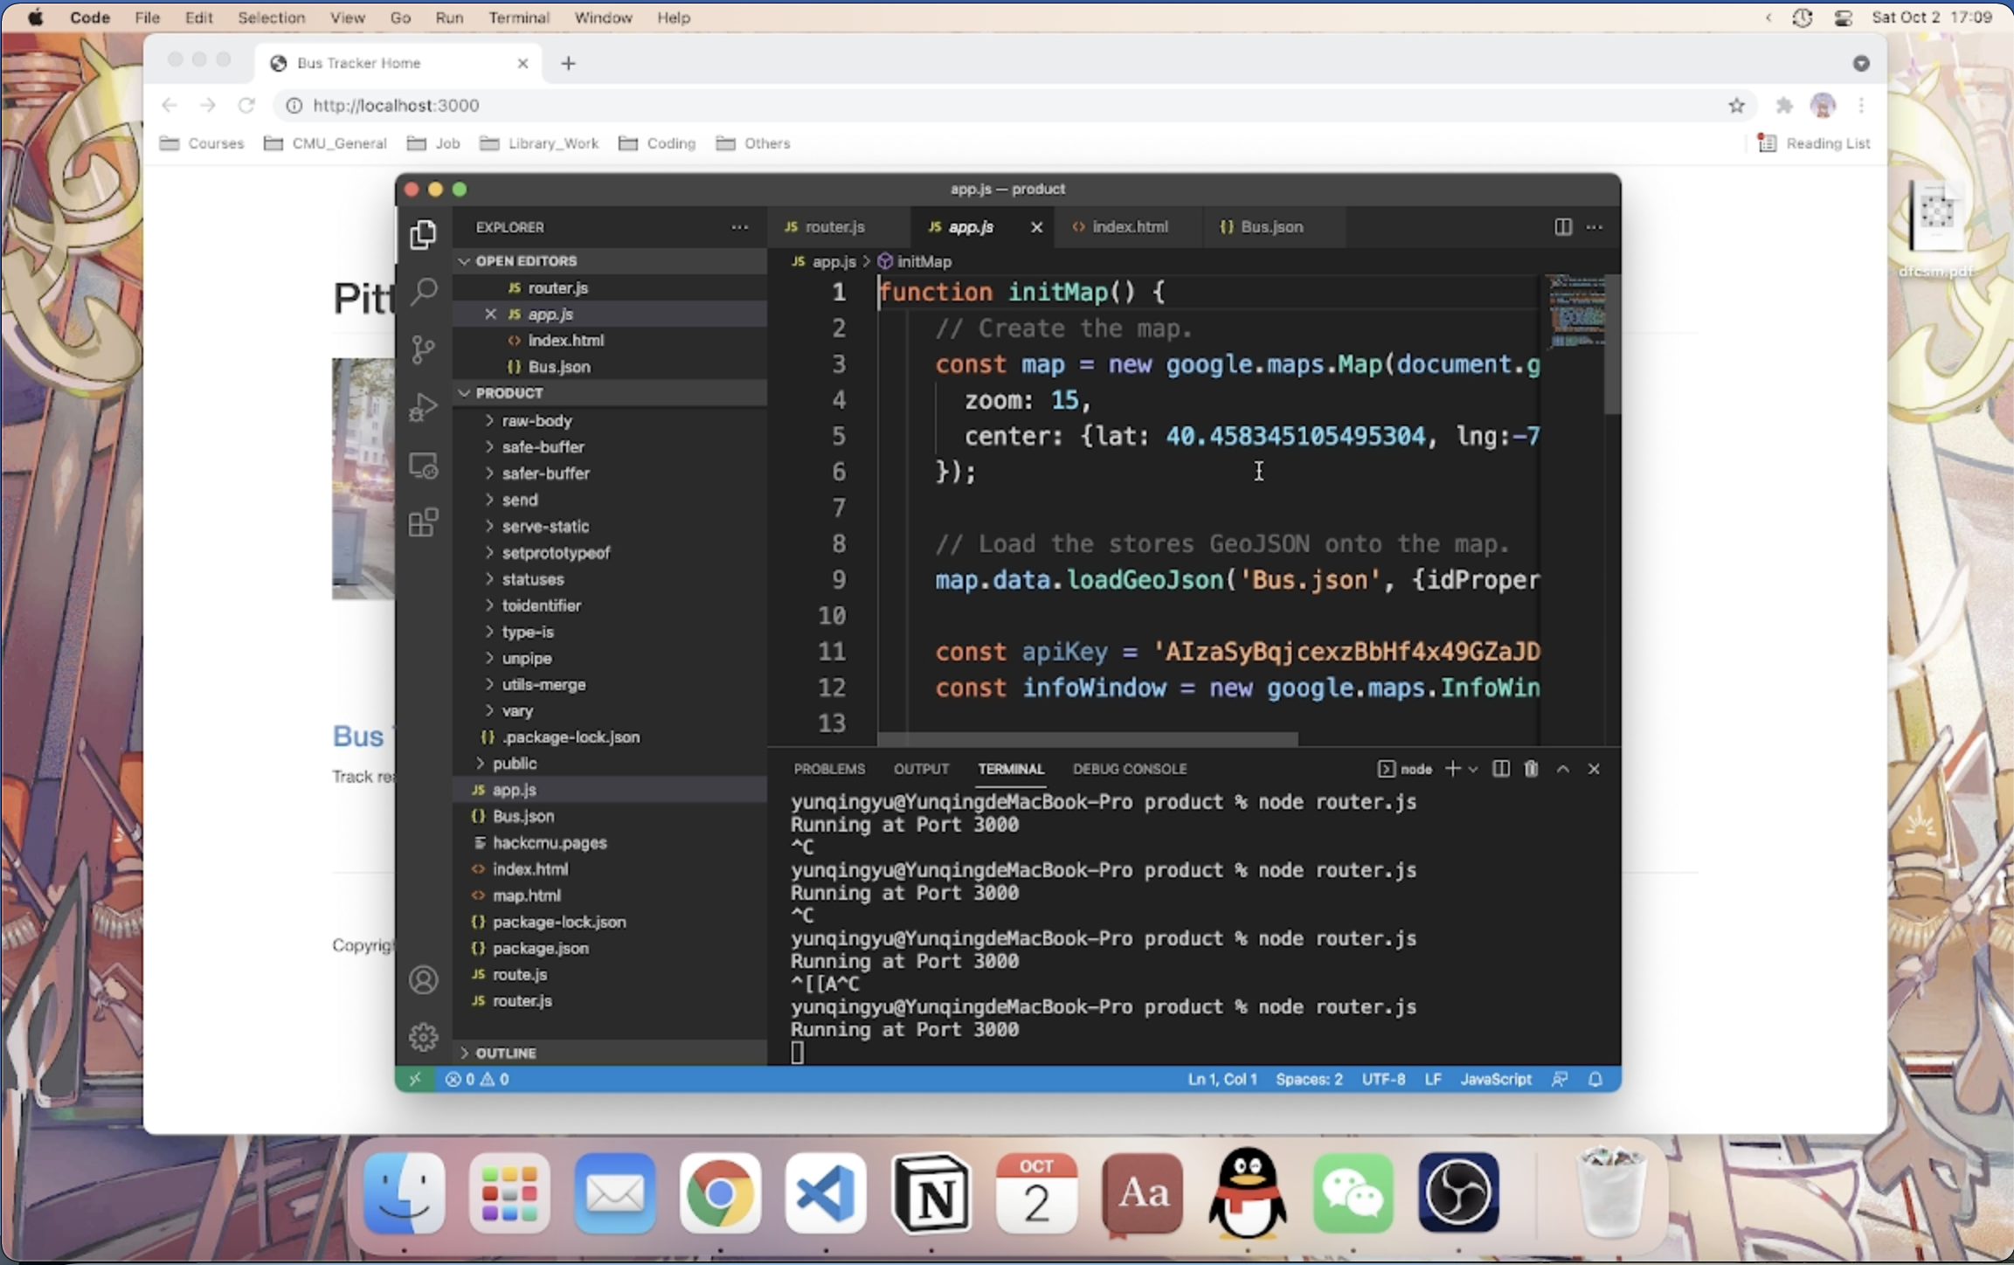Toggle maximize terminal panel with chevron
The image size is (2014, 1265).
coord(1563,769)
